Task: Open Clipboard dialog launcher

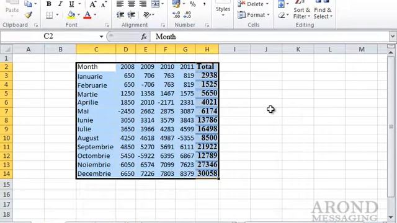Action: click(x=36, y=25)
